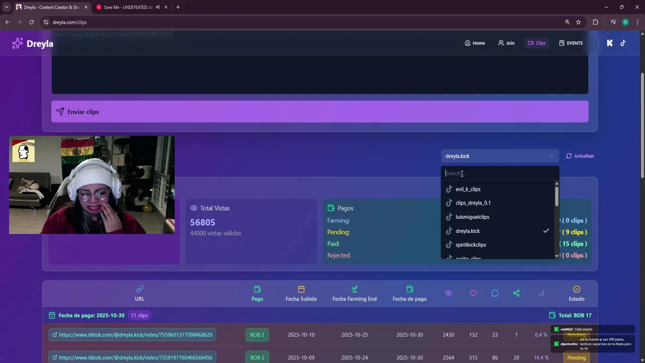Open the account selector dropdown showing dreyla.kick
Image resolution: width=645 pixels, height=363 pixels.
[500, 156]
